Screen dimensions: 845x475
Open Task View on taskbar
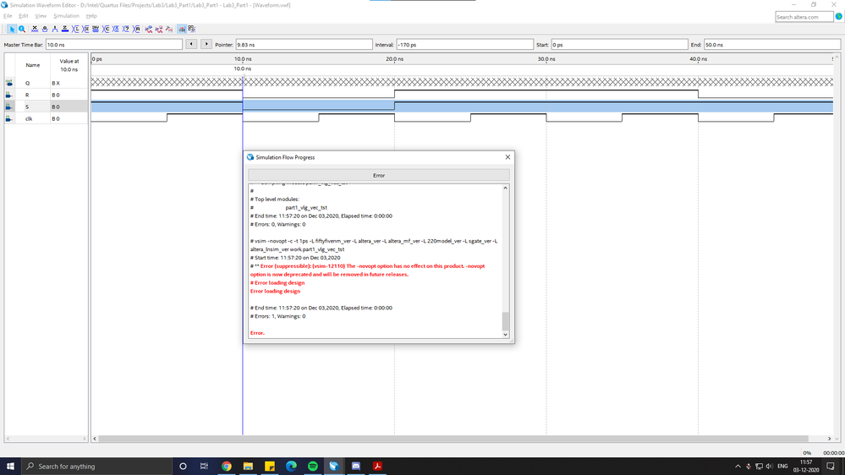click(204, 467)
